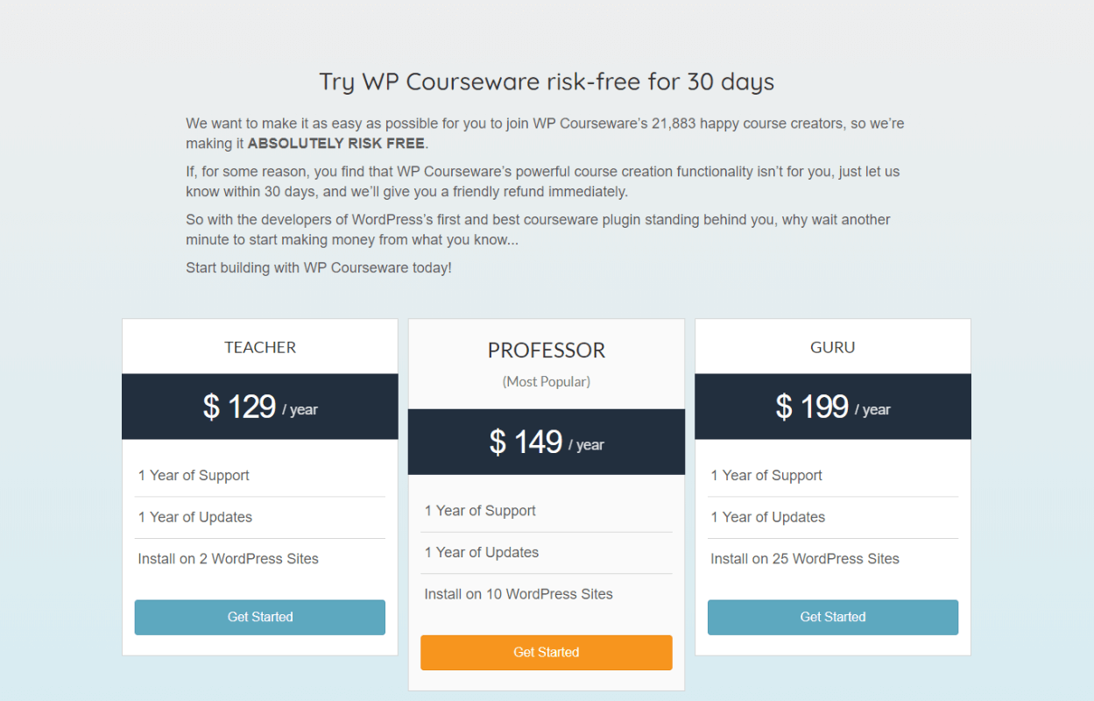The image size is (1094, 701).
Task: Click '1 Year of Support' in Guru card
Action: tap(766, 476)
